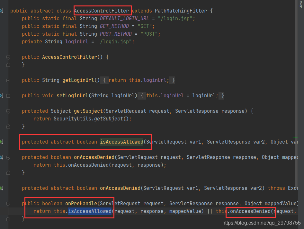Click the gutter marker beside the AccessControlFilter class declaration
The width and height of the screenshot is (304, 229).
(x=2, y=11)
